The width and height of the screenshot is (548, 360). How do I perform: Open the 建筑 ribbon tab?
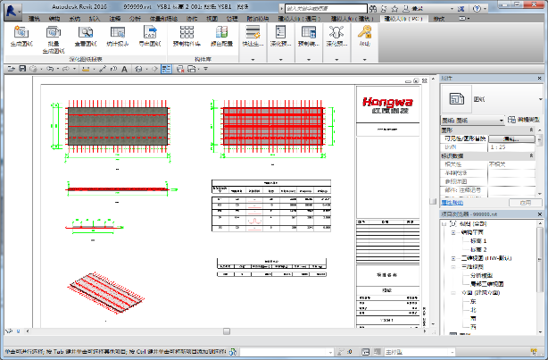click(34, 19)
